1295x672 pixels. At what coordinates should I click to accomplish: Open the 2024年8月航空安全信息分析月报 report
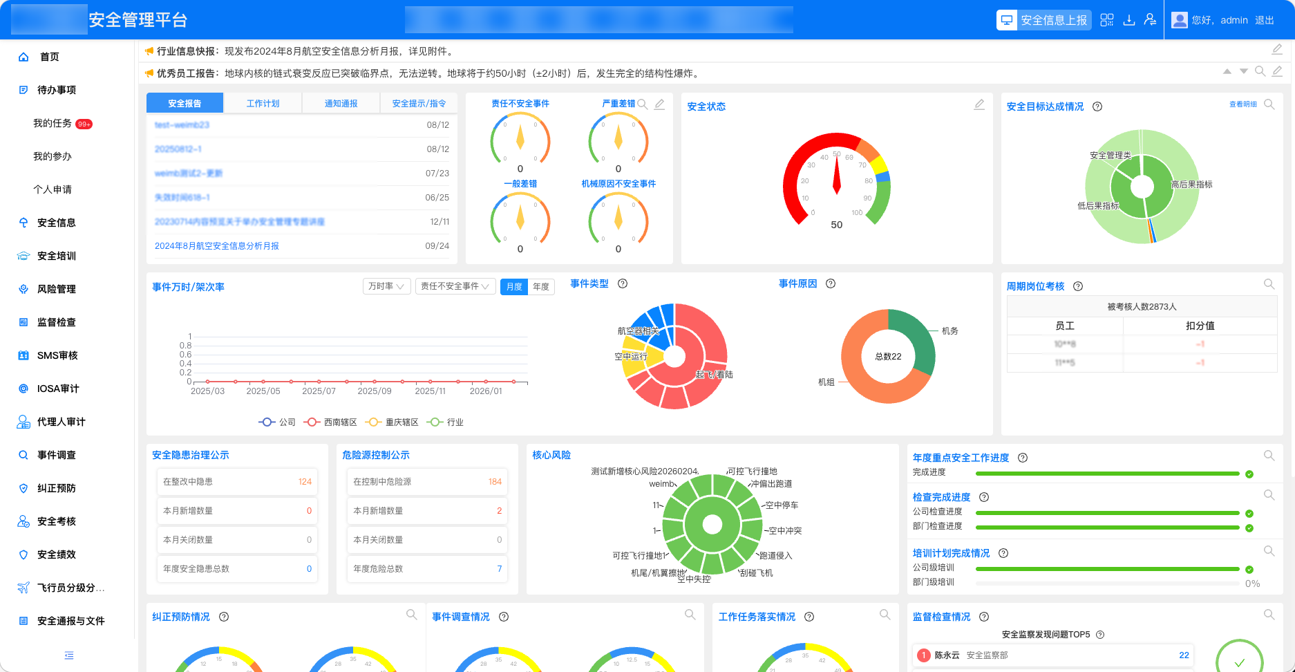[x=216, y=245]
